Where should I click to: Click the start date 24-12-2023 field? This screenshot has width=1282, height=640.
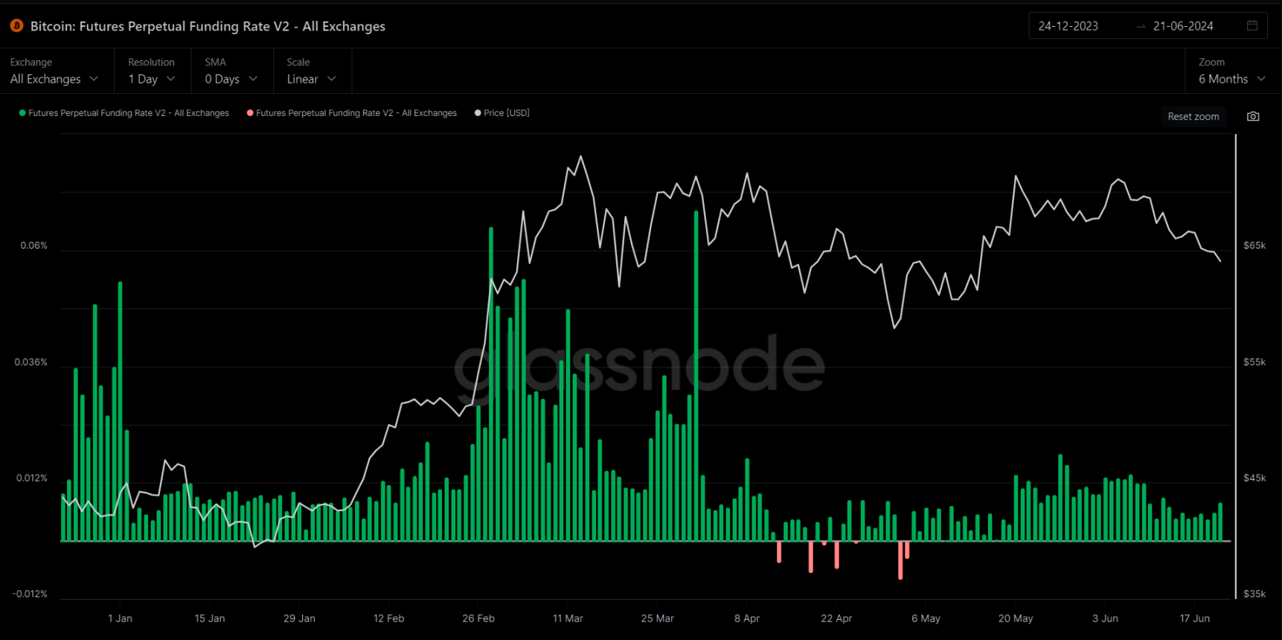[1068, 26]
